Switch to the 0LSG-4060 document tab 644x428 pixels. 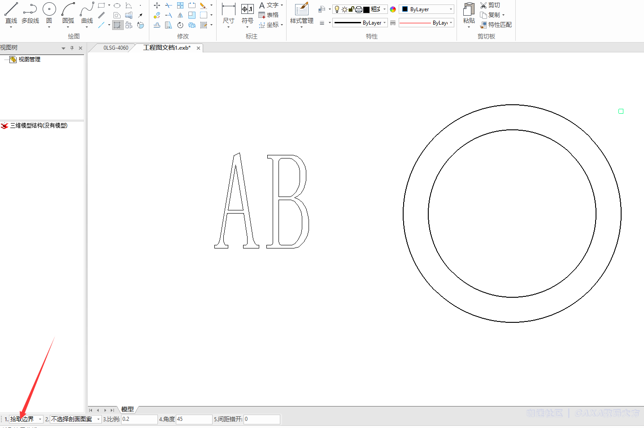click(116, 48)
